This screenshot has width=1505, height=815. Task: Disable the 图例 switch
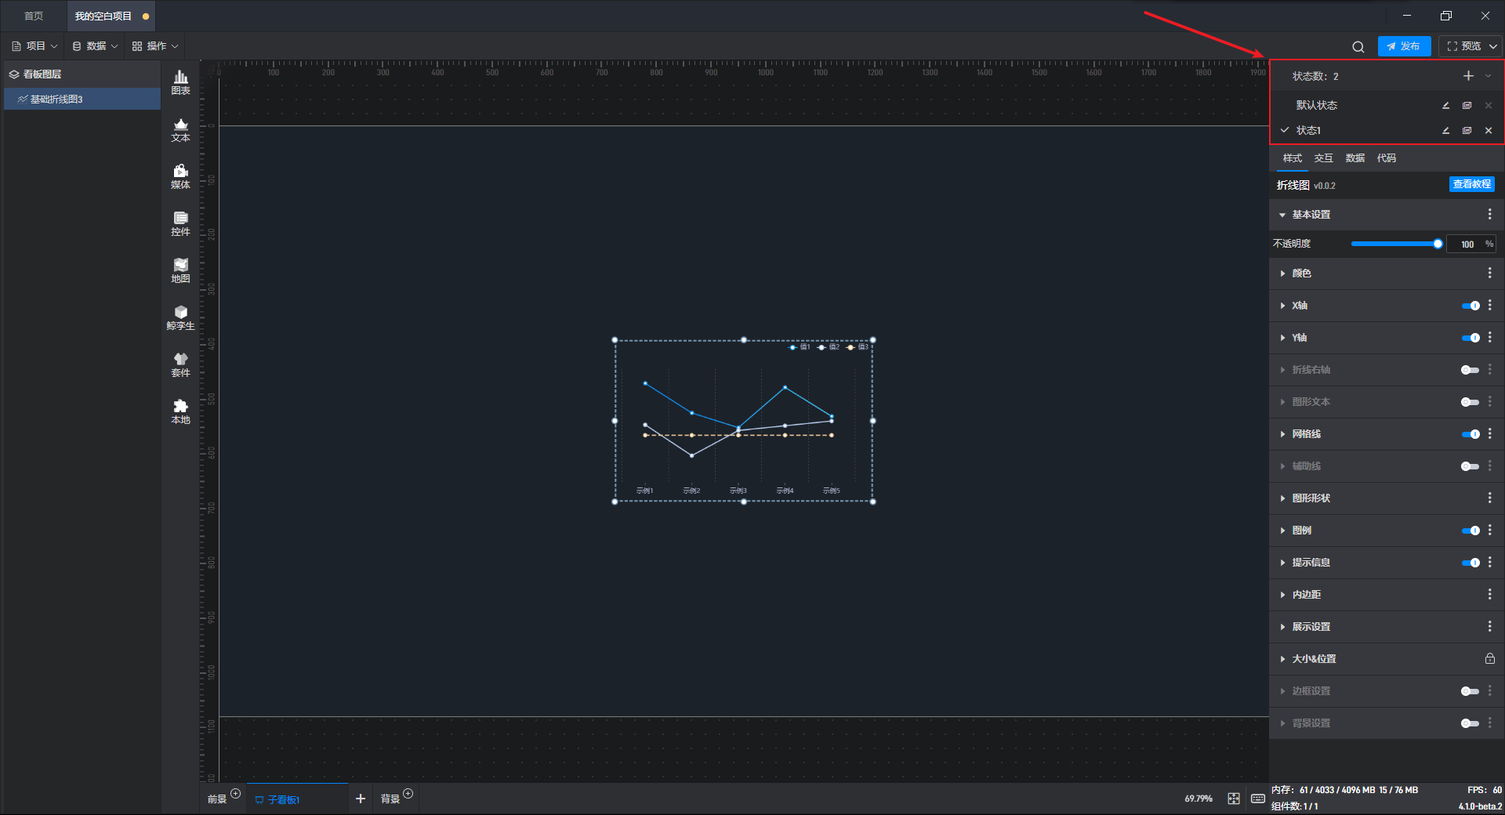pos(1471,531)
